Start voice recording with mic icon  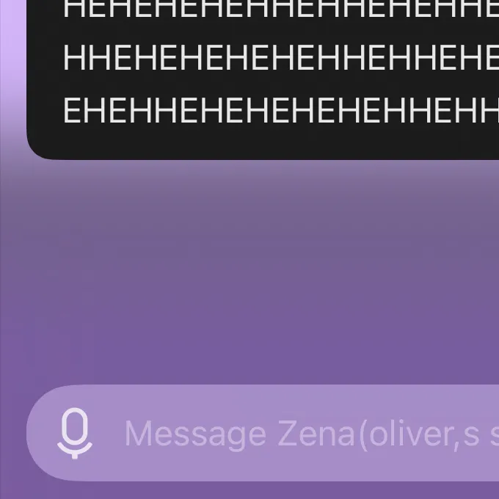pos(75,433)
